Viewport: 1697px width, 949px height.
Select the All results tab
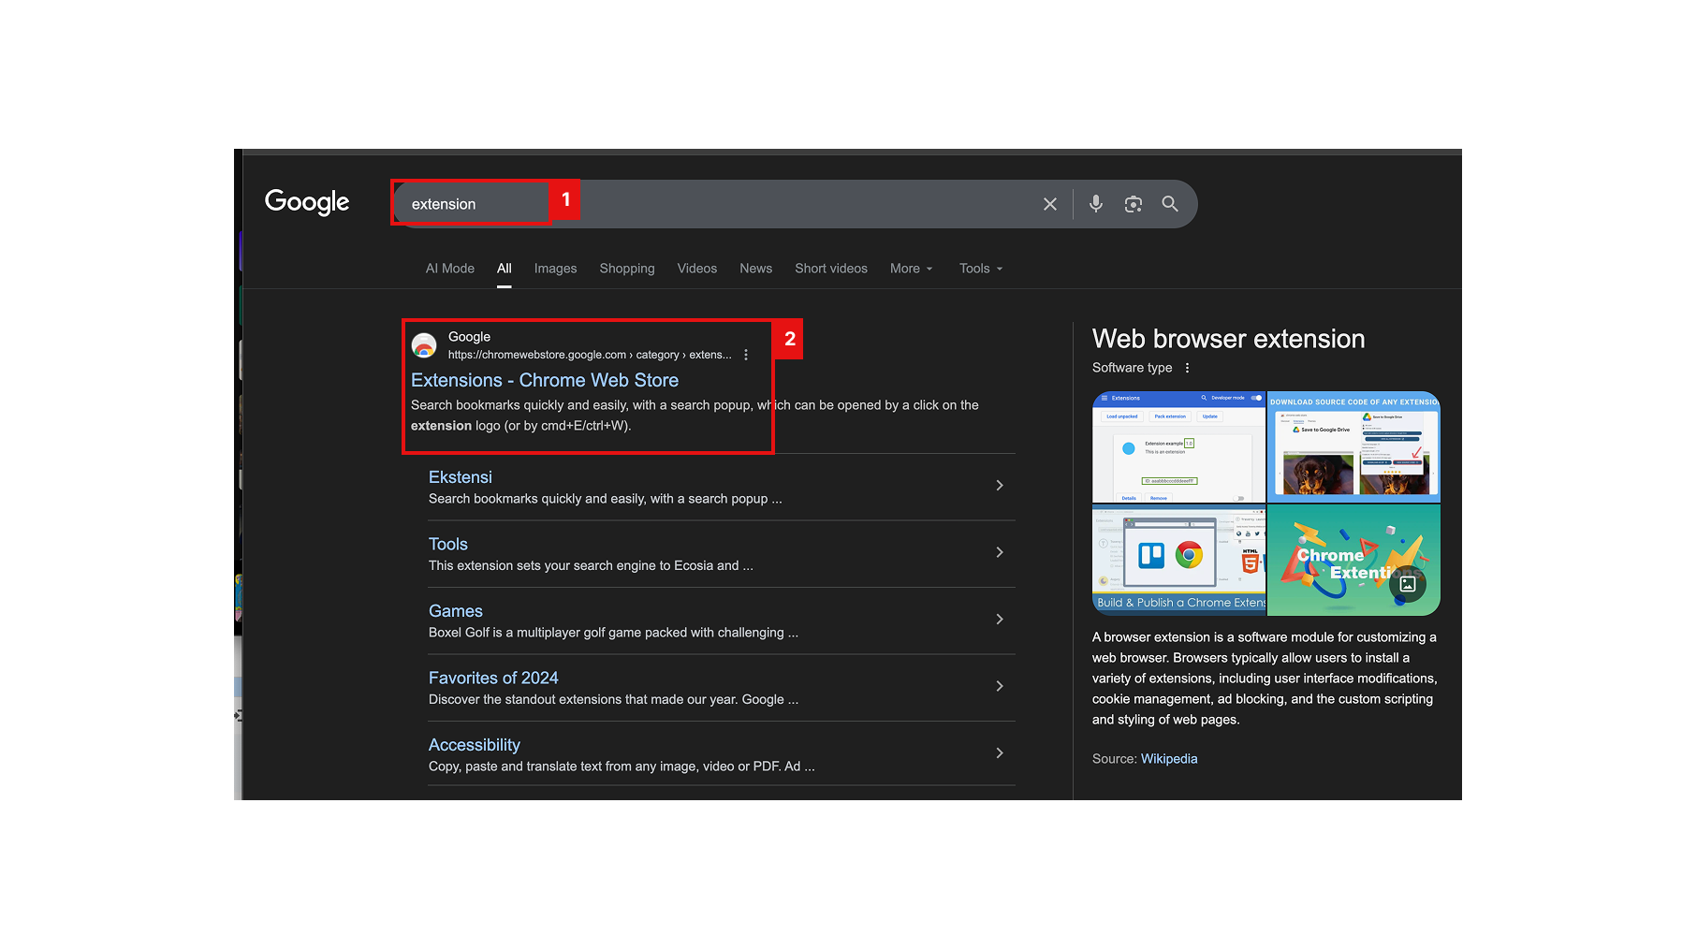click(x=505, y=269)
